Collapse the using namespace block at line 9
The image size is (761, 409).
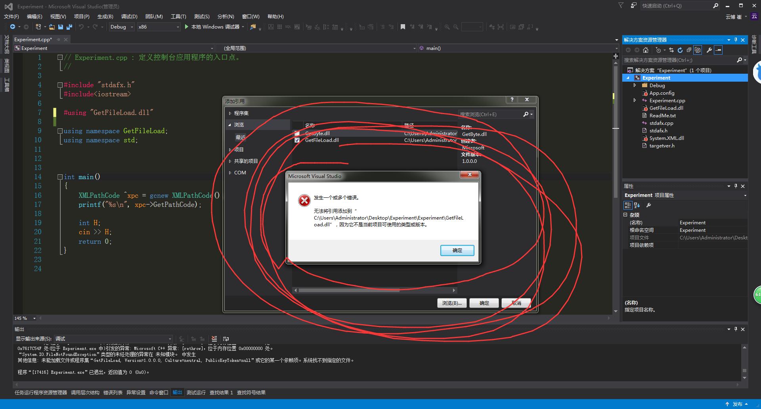tap(60, 131)
